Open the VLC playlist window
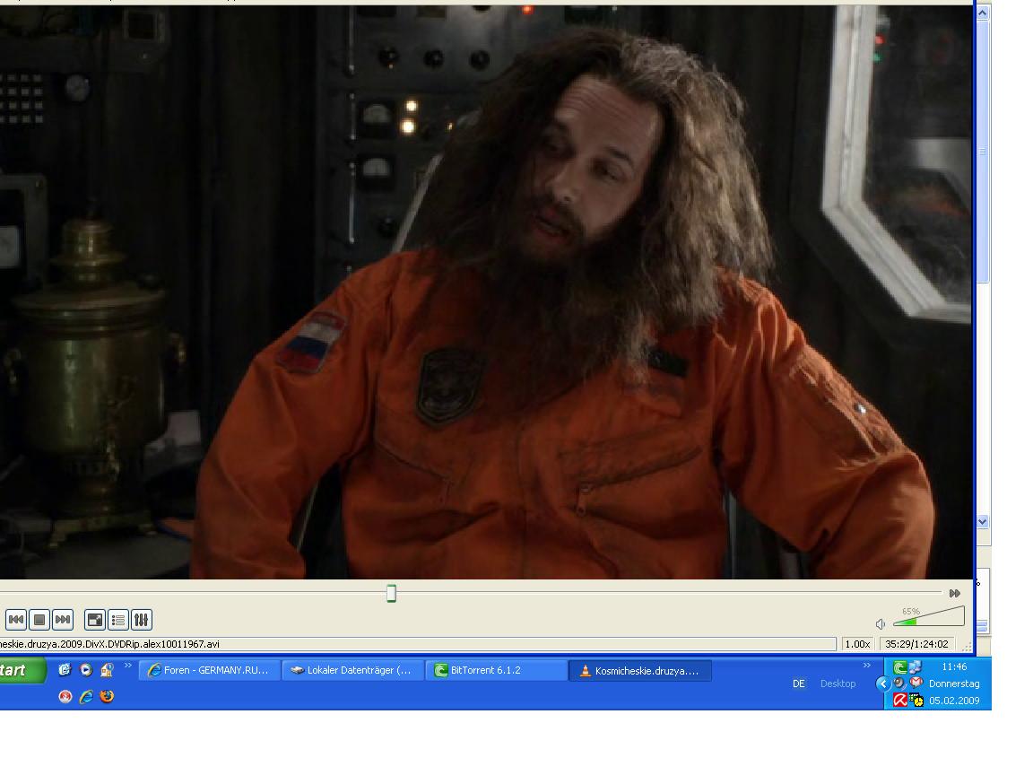Viewport: 1033px width, 775px height. click(118, 620)
